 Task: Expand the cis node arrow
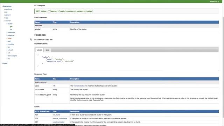click(5, 12)
